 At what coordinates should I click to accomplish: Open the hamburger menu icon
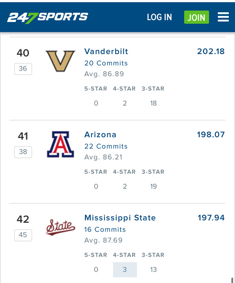click(223, 17)
